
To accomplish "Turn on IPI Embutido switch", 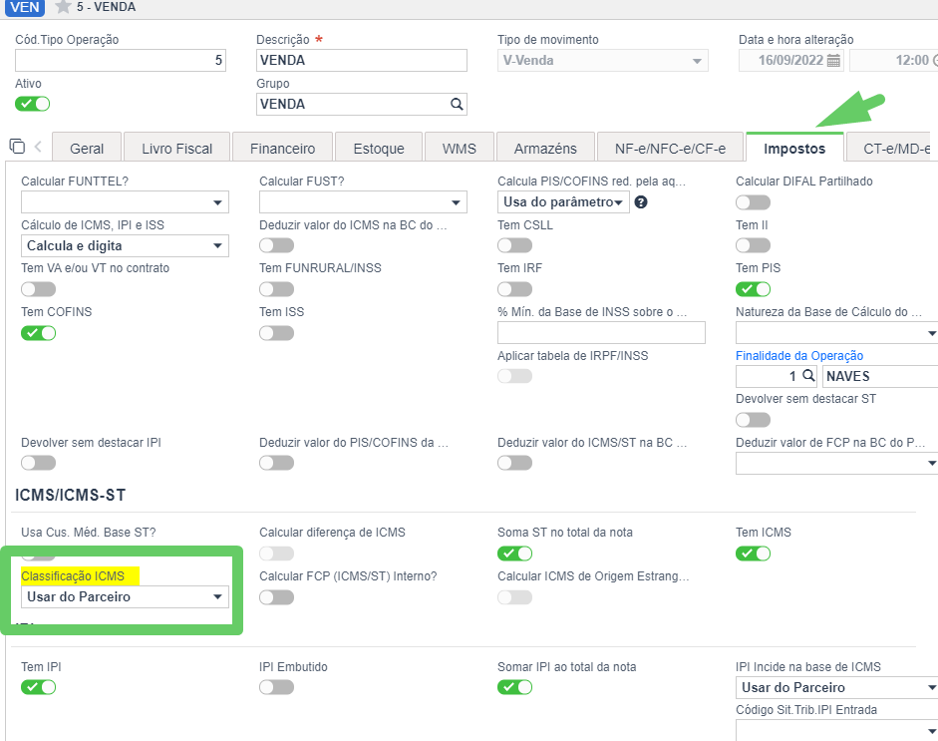I will pyautogui.click(x=276, y=687).
